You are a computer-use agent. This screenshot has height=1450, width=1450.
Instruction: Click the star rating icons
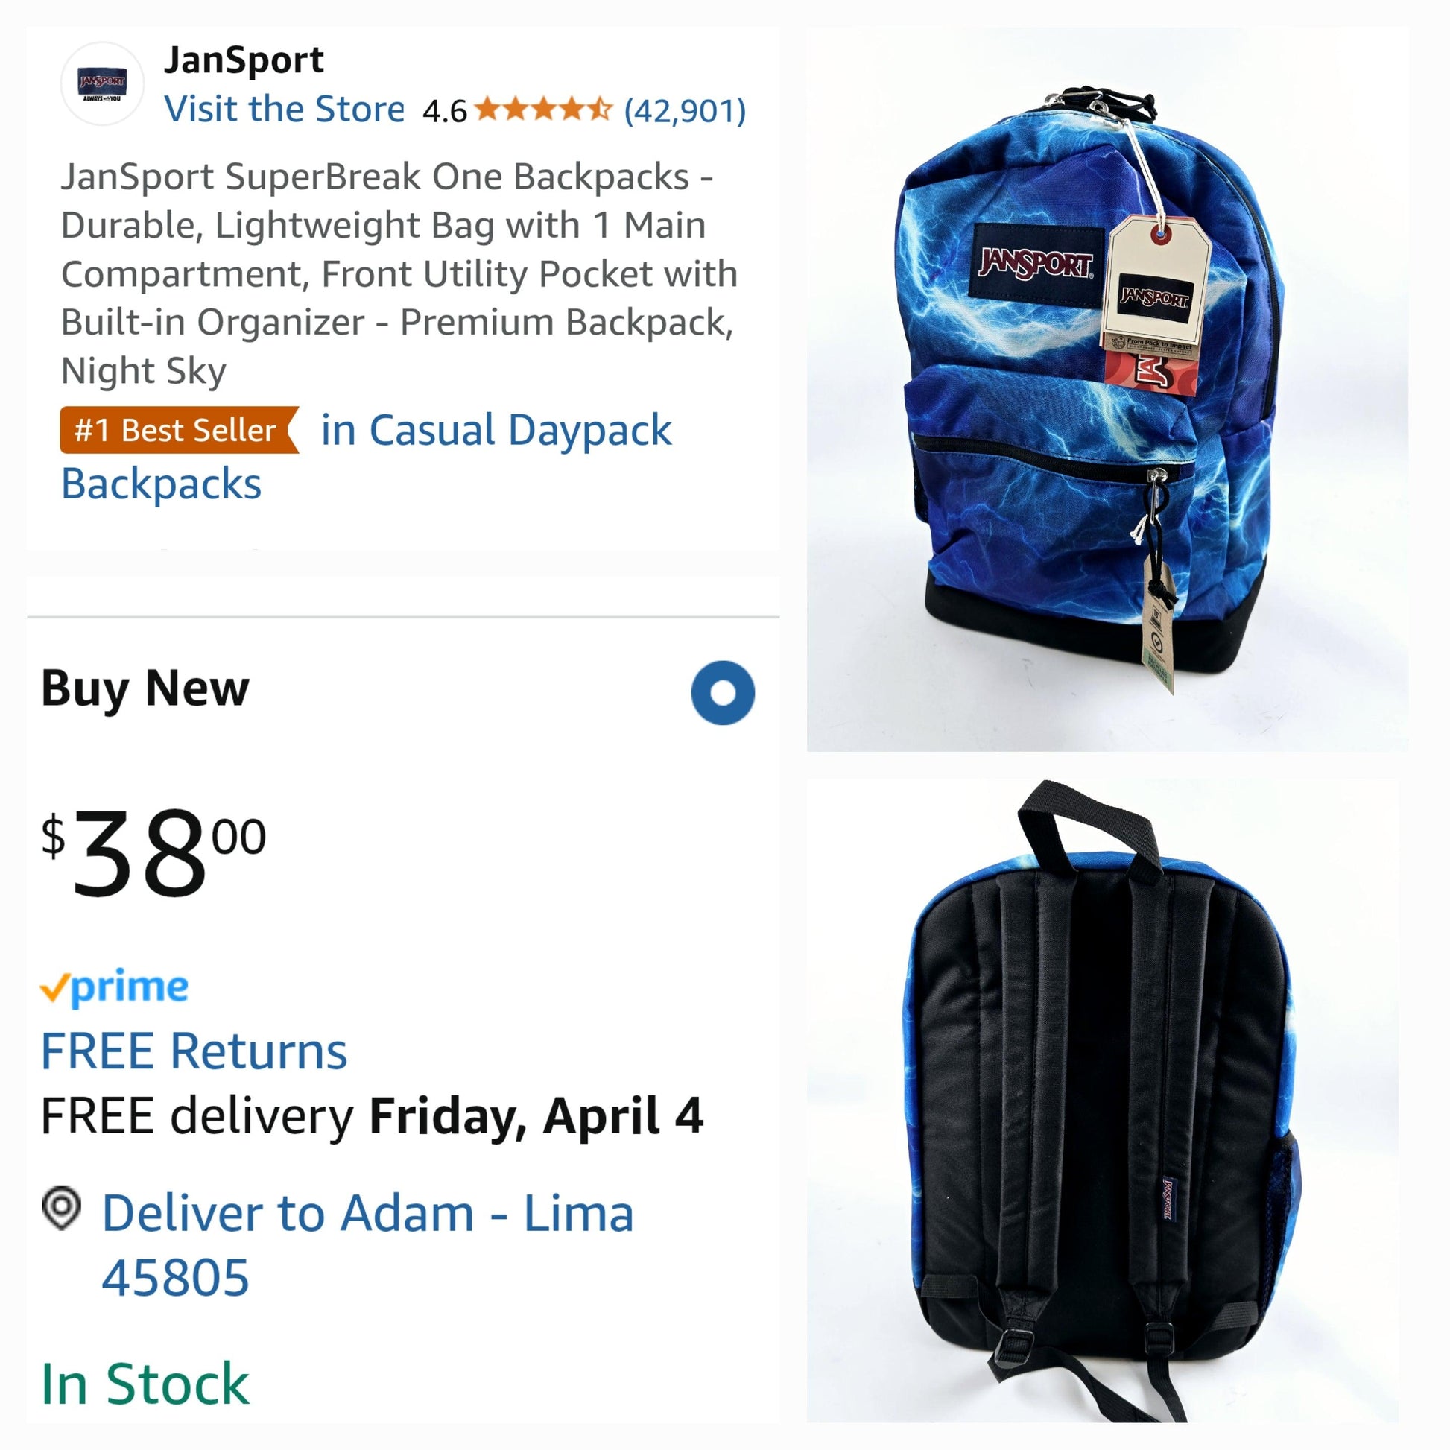[543, 110]
